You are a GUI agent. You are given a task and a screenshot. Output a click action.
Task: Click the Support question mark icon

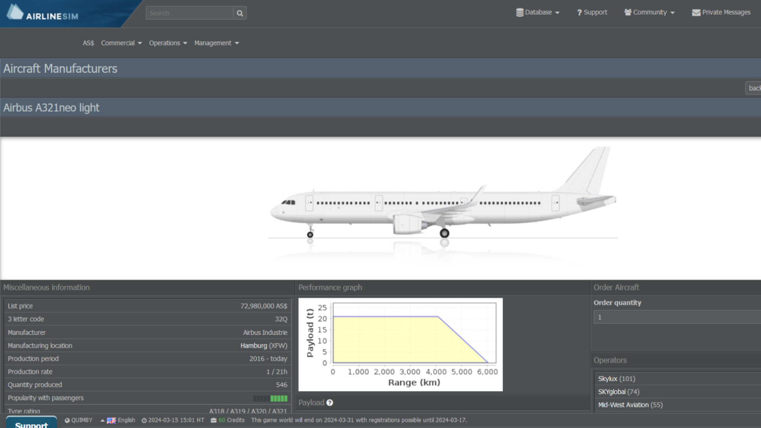pos(579,12)
